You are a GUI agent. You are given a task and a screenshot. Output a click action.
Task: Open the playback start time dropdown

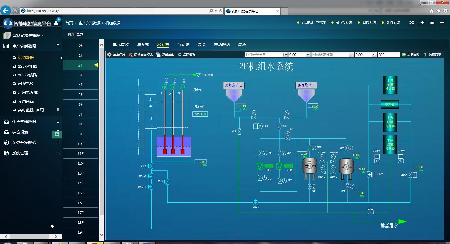click(x=308, y=55)
